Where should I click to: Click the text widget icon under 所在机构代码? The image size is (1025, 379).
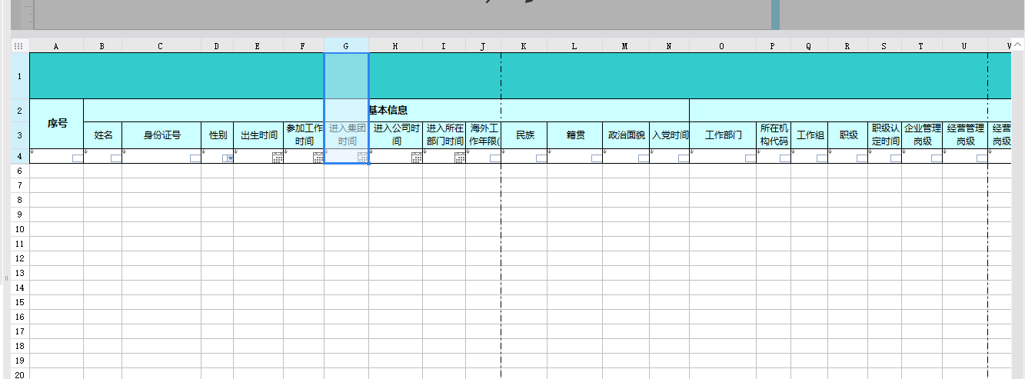[785, 158]
